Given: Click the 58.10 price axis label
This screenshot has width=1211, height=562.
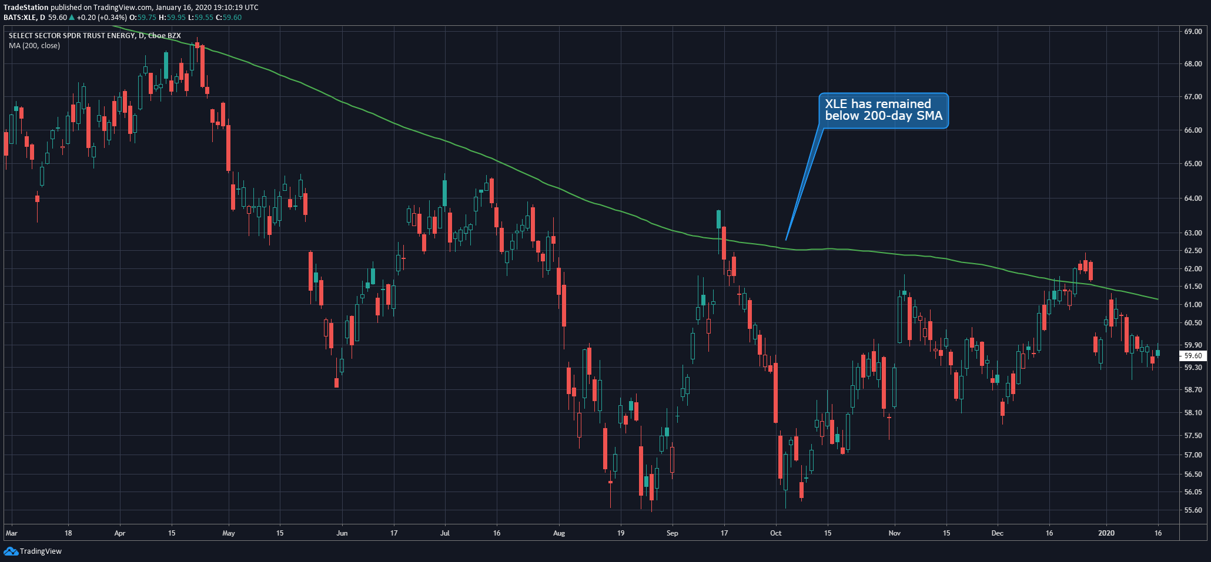Looking at the screenshot, I should coord(1193,413).
